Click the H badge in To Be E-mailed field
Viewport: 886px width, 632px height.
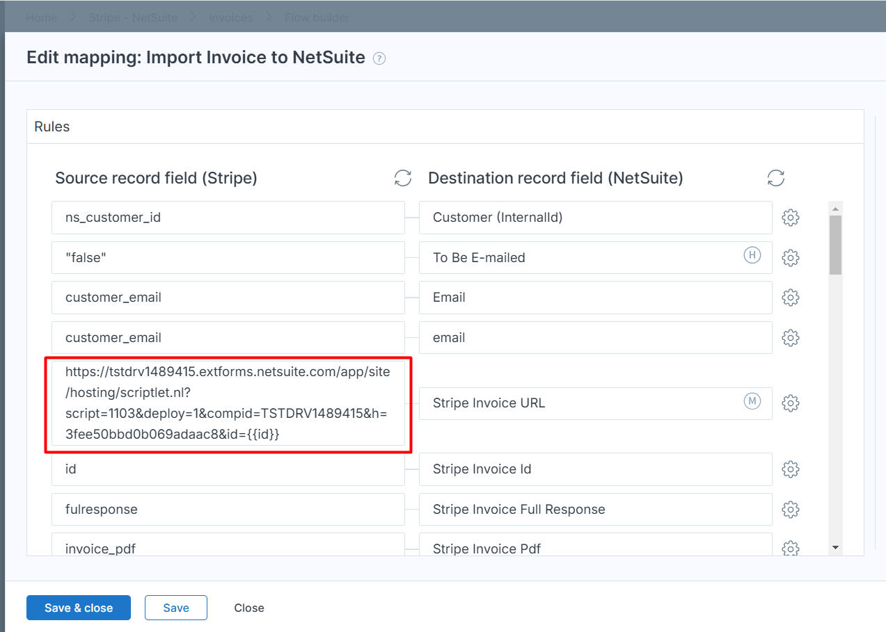point(752,256)
